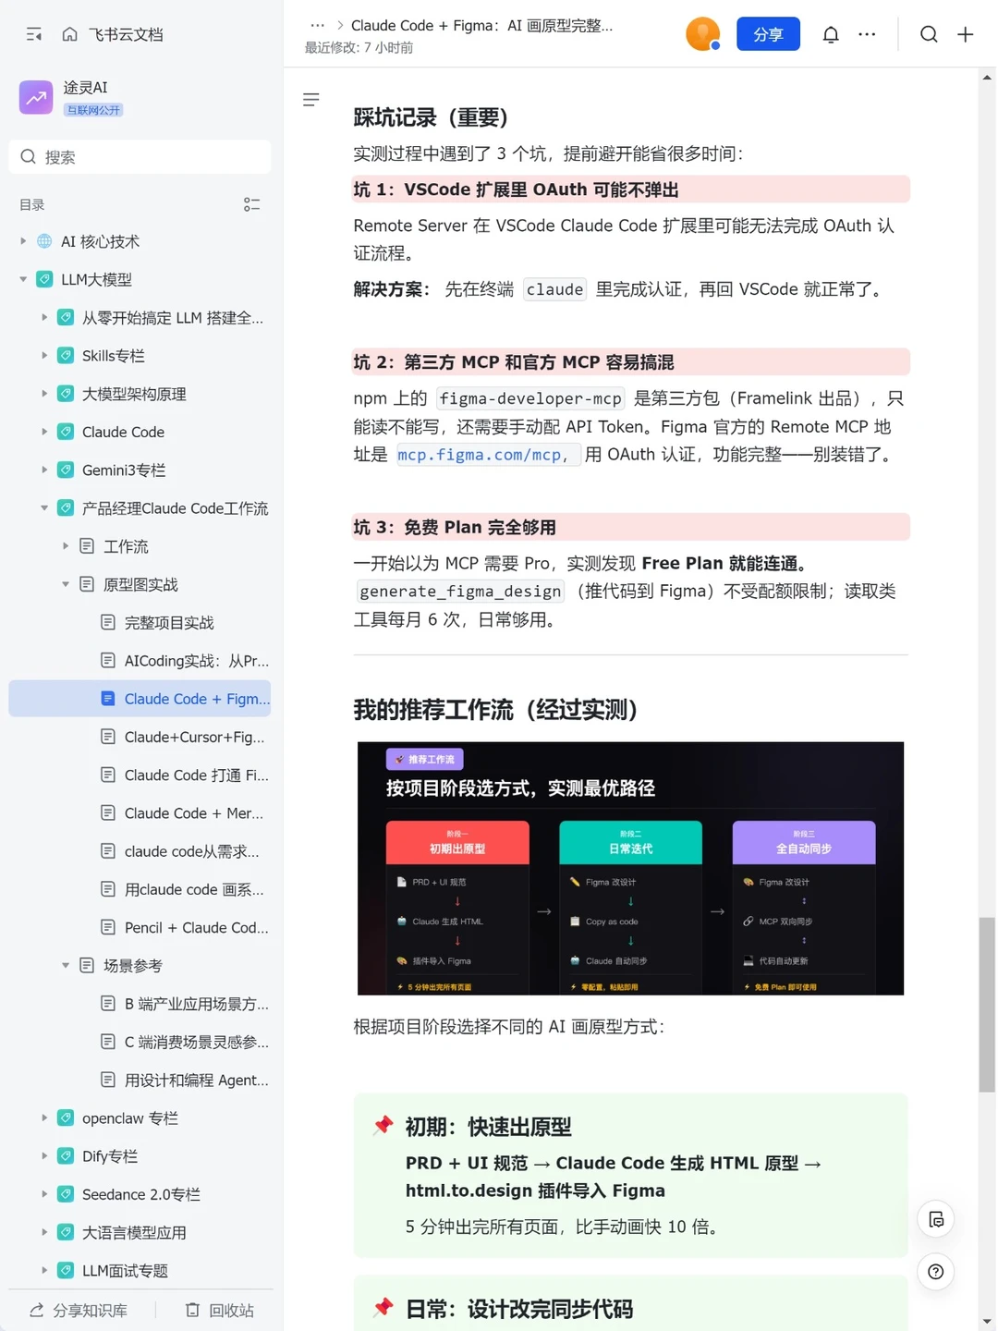Expand the Skills专栏 node
Image resolution: width=998 pixels, height=1331 pixels.
(x=43, y=355)
